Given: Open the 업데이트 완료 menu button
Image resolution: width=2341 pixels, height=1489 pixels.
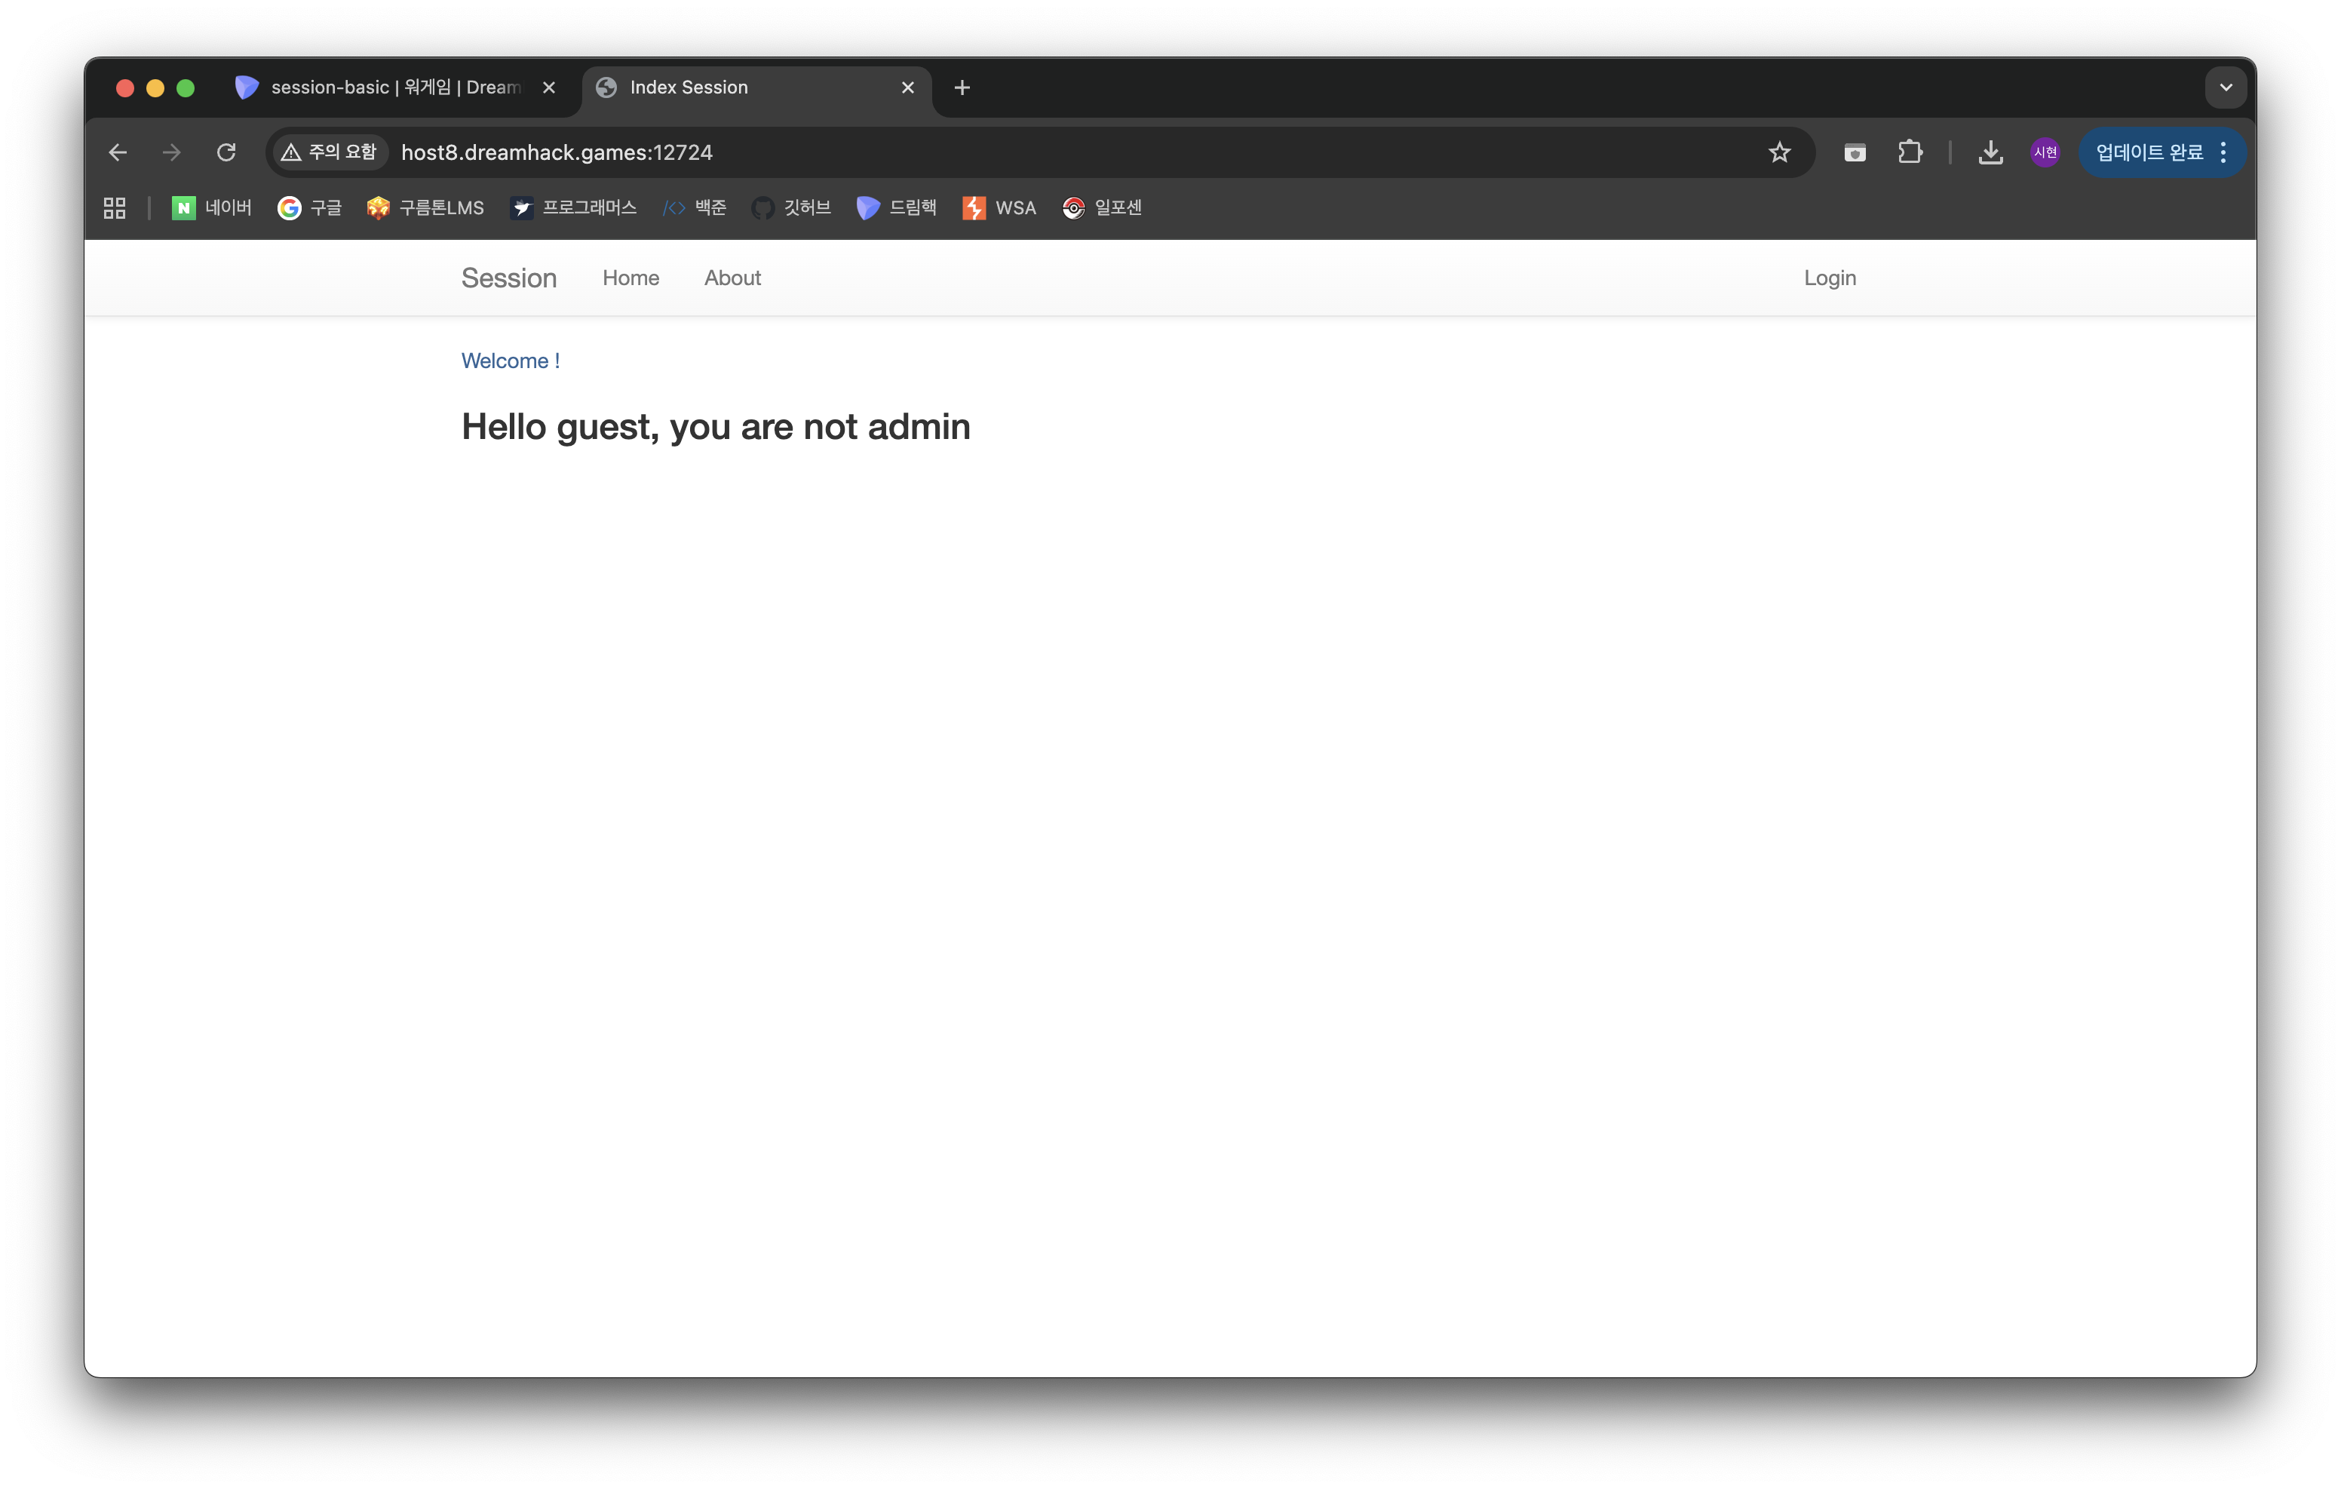Looking at the screenshot, I should pyautogui.click(x=2162, y=152).
